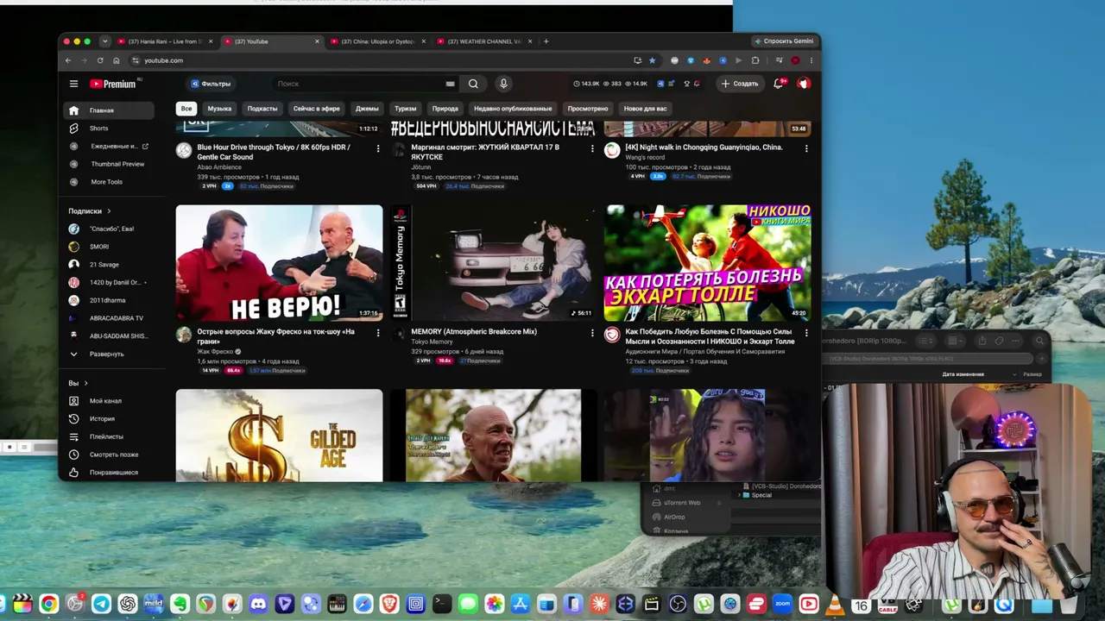Image resolution: width=1105 pixels, height=621 pixels.
Task: Launch VLC from the Dock
Action: pos(835,605)
